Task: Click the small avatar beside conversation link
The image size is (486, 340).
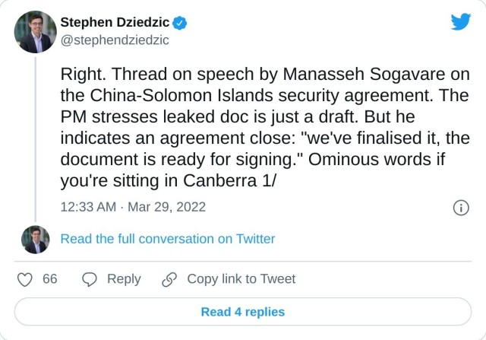Action: (36, 239)
